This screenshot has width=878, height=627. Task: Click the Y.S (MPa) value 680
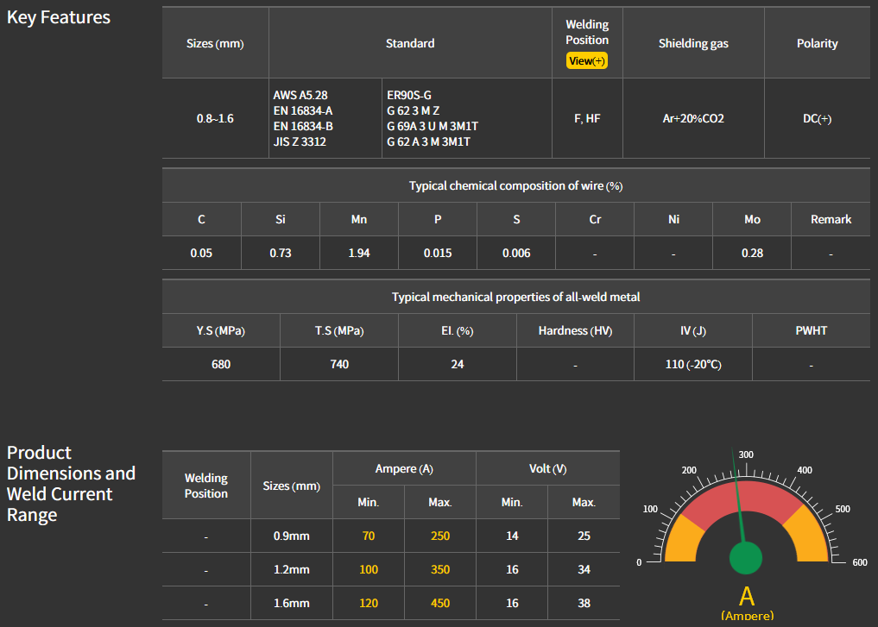tap(221, 364)
